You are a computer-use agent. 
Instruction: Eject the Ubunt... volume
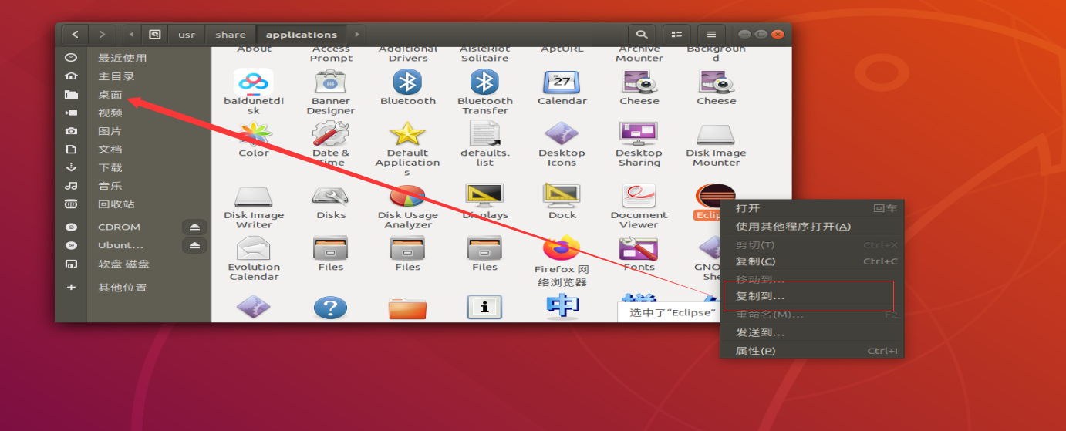[194, 245]
